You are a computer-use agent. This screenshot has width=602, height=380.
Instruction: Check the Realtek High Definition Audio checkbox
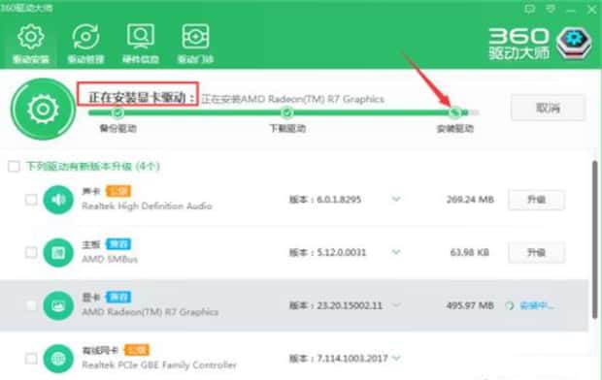click(x=31, y=200)
